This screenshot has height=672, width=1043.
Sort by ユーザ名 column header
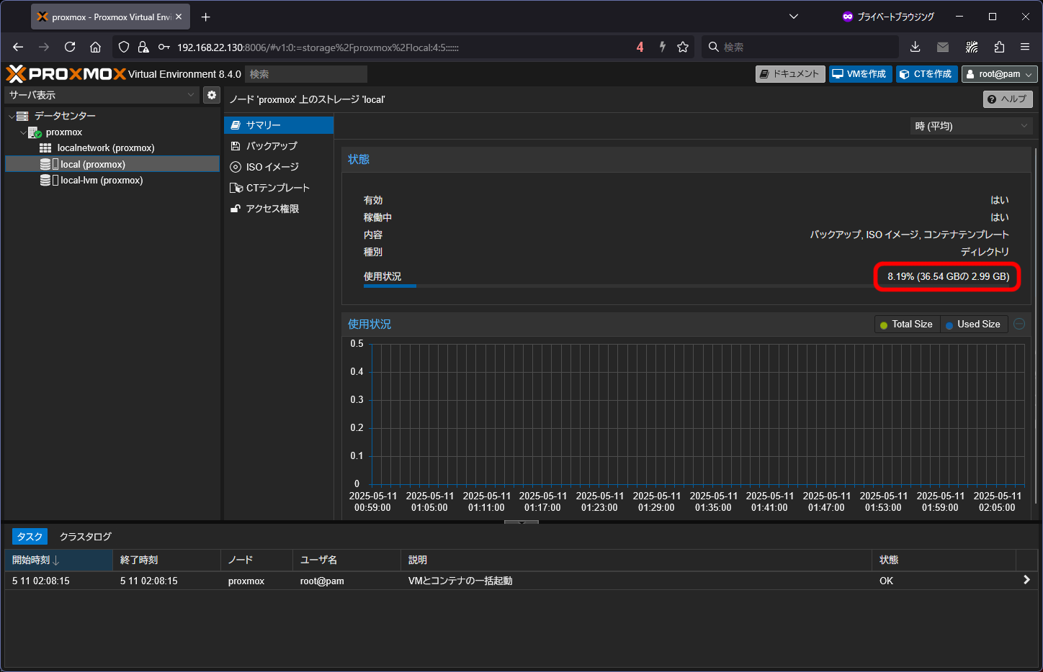347,560
